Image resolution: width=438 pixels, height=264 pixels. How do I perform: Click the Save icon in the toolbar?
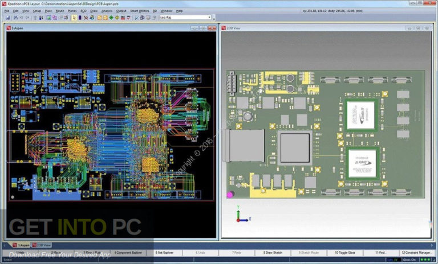point(7,18)
